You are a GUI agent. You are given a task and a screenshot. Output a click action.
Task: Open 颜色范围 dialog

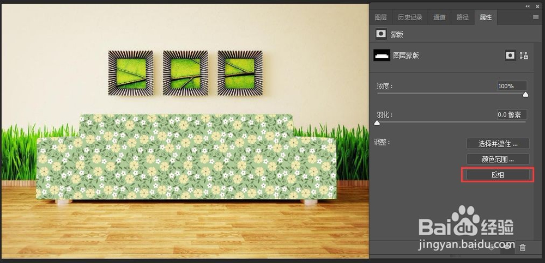click(x=498, y=159)
